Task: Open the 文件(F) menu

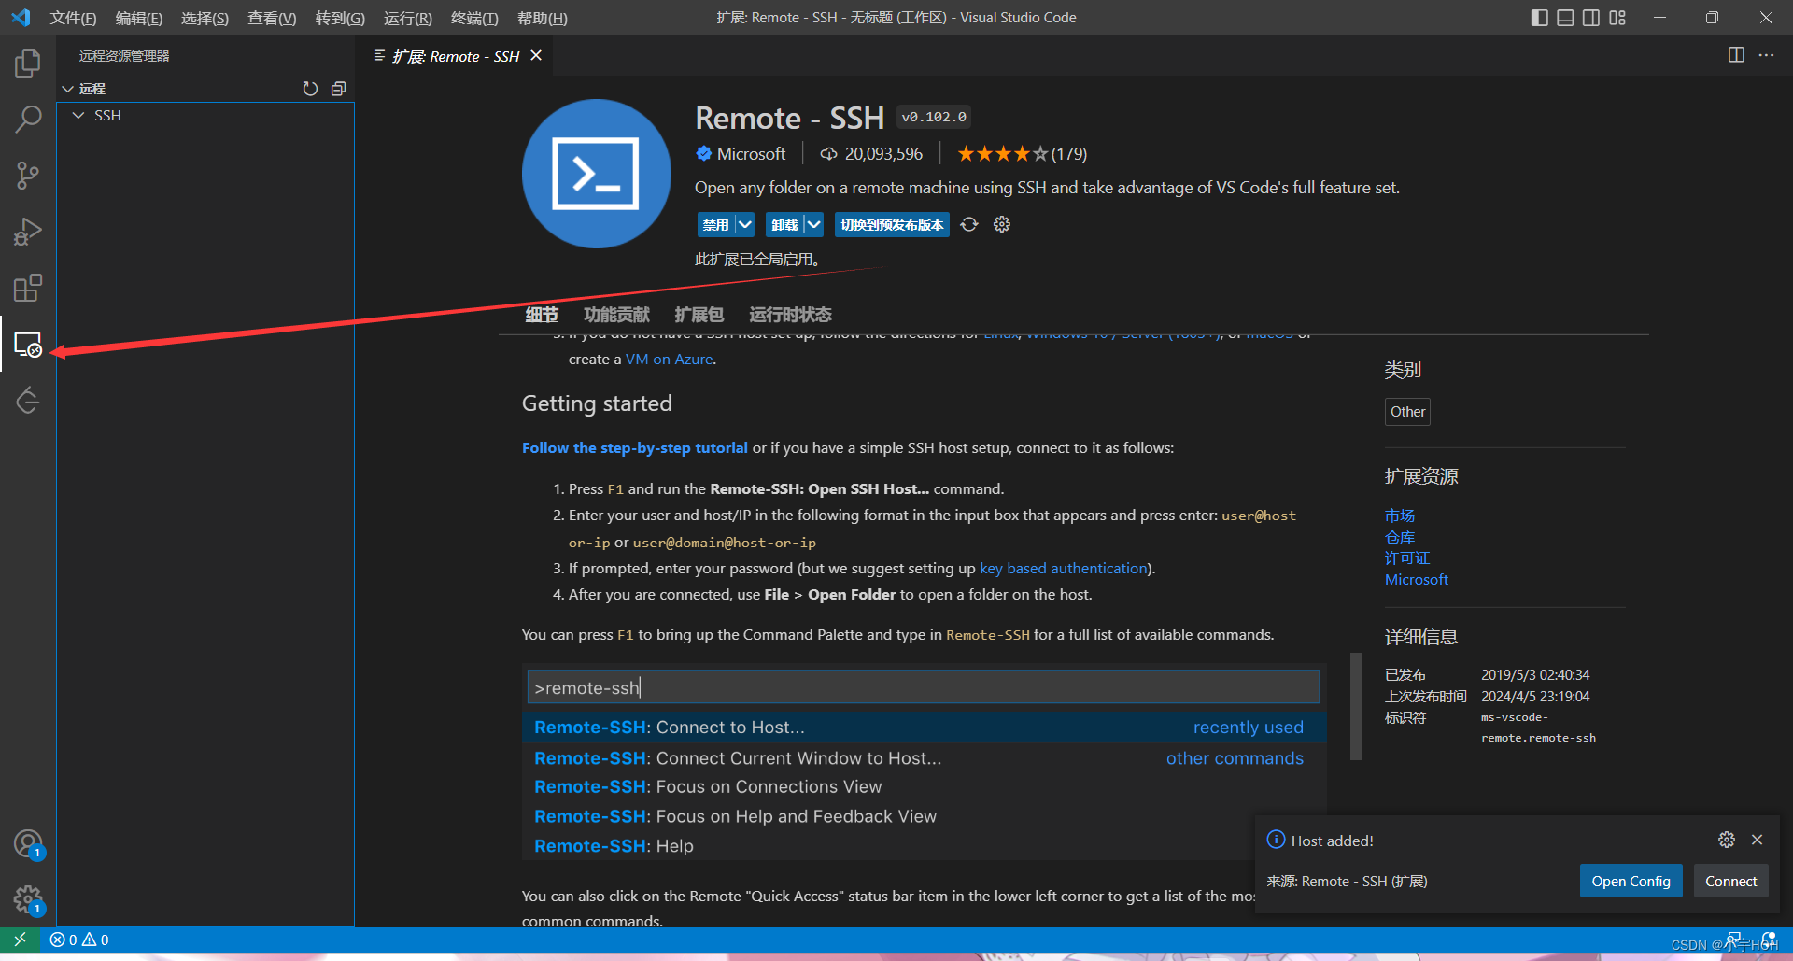Action: point(73,18)
